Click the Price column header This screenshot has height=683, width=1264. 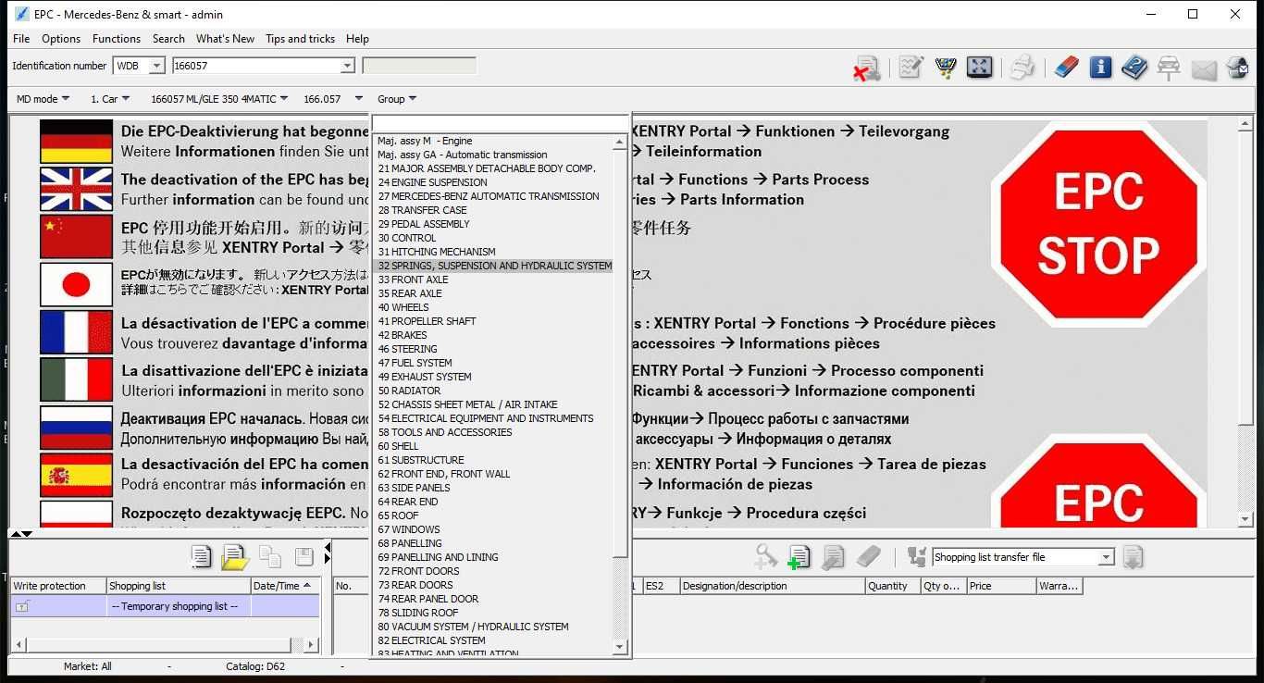[1001, 586]
